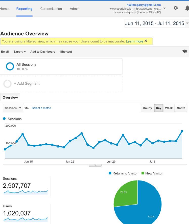Screen dimensions: 189x224
Task: Expand the account selector dropdown arrow
Action: coord(164,8)
